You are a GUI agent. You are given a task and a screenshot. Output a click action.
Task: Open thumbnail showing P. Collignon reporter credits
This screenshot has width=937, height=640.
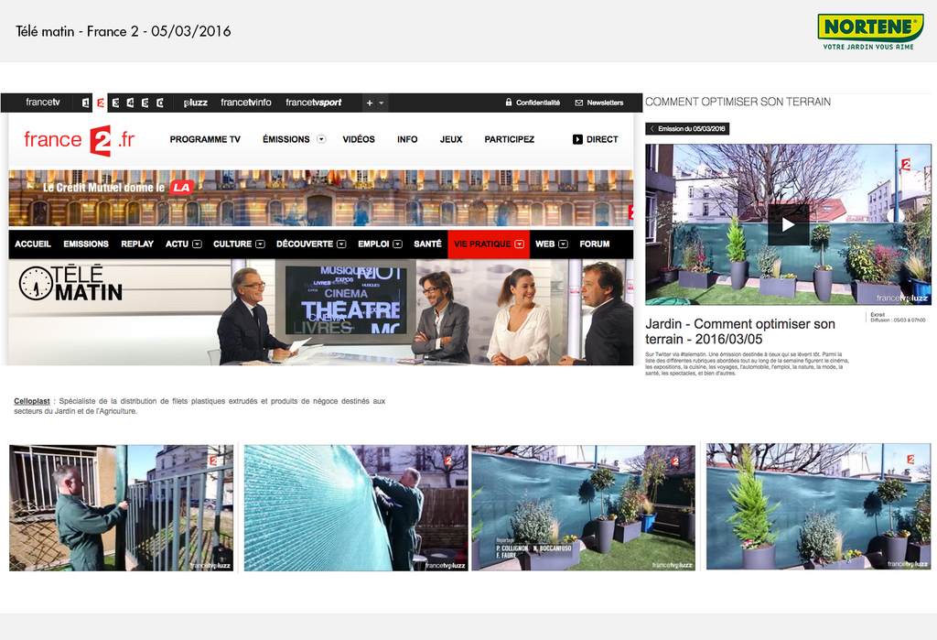[583, 508]
